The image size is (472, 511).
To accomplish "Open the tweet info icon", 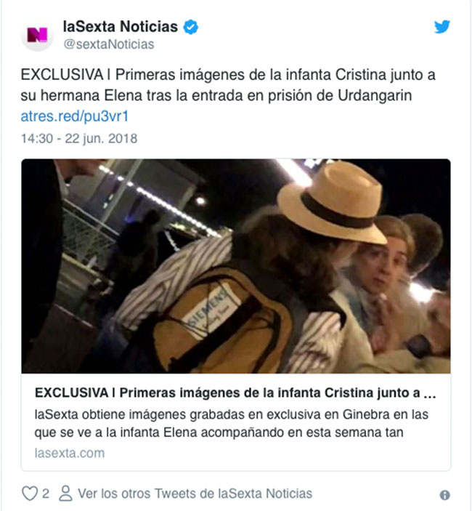I will point(444,495).
